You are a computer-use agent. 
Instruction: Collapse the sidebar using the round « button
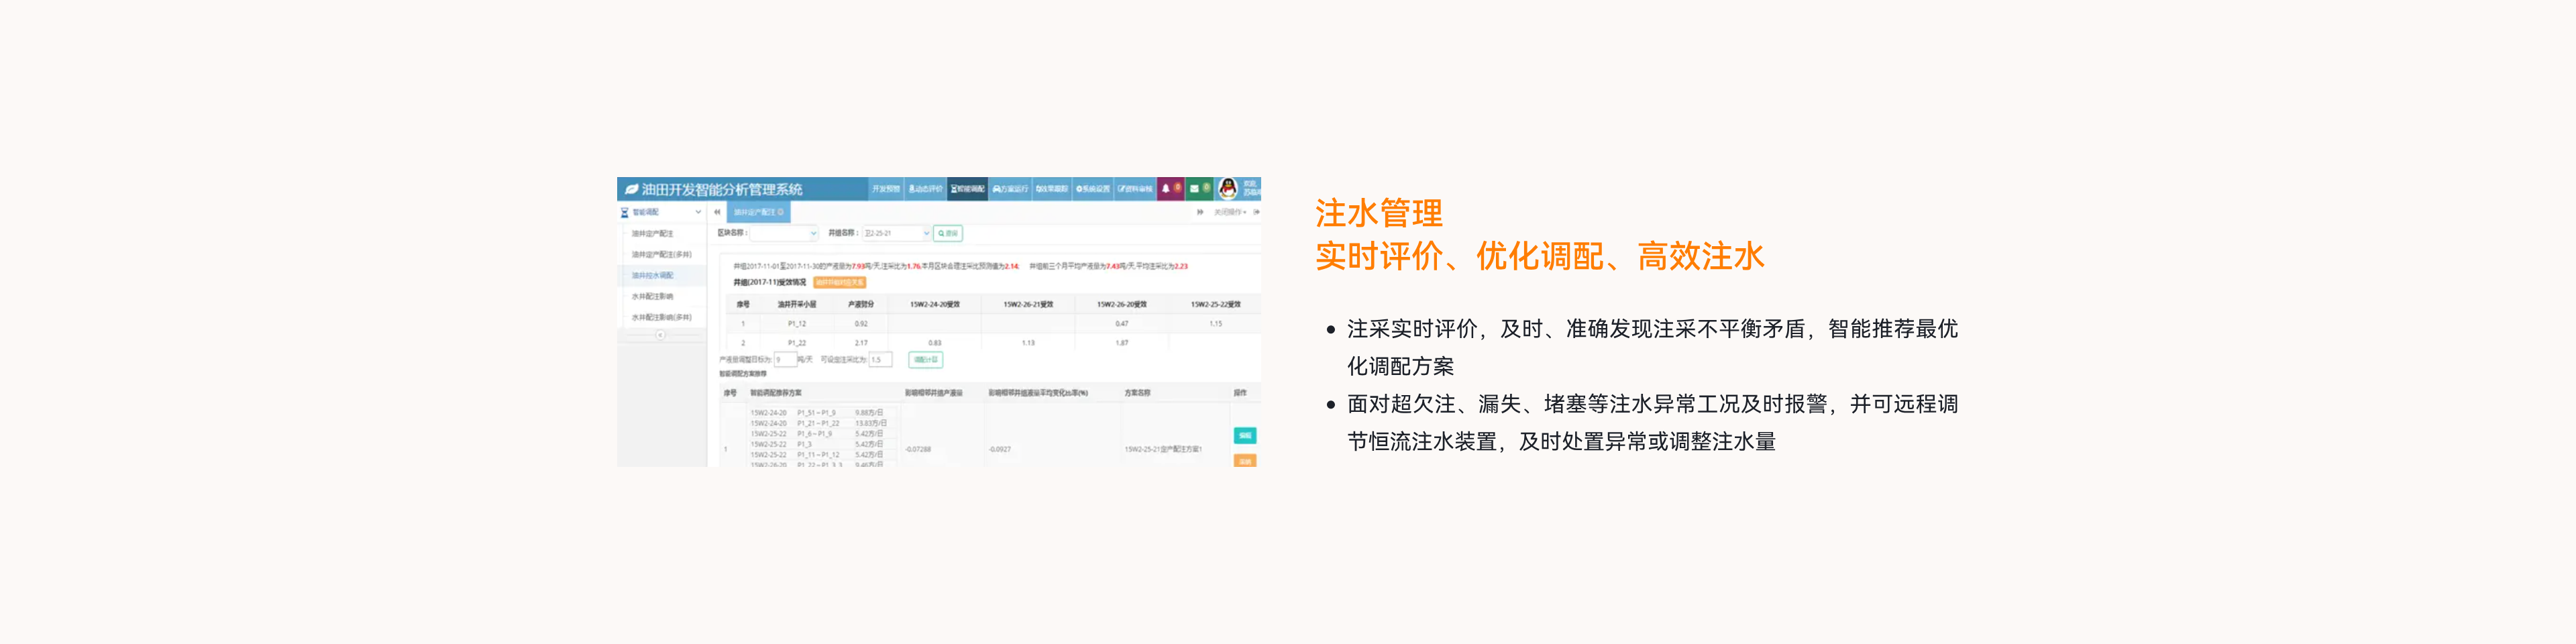(x=660, y=335)
